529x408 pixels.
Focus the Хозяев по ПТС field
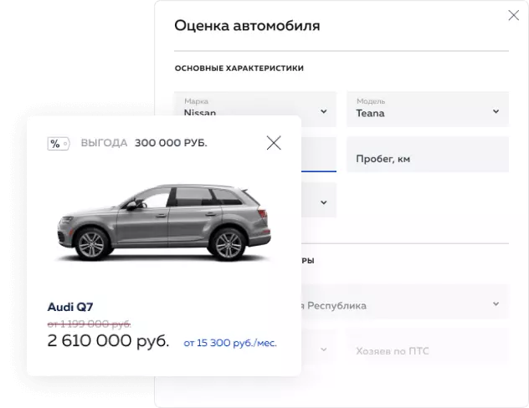[x=428, y=347]
